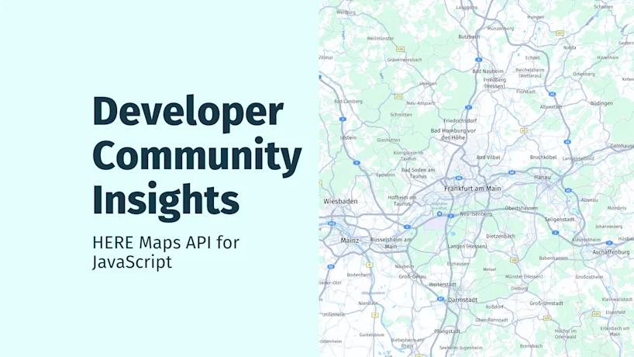Screen dimensions: 634x357
Task: Select the Langen (Hessen) town label
Action: [x=467, y=247]
